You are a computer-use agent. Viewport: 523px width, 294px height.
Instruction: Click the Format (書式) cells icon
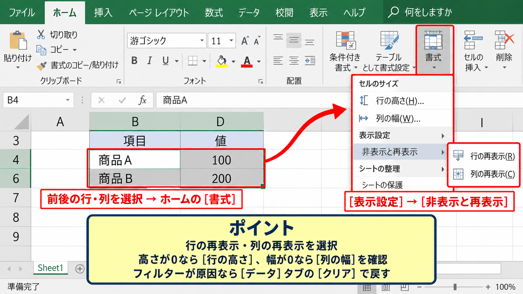(433, 40)
